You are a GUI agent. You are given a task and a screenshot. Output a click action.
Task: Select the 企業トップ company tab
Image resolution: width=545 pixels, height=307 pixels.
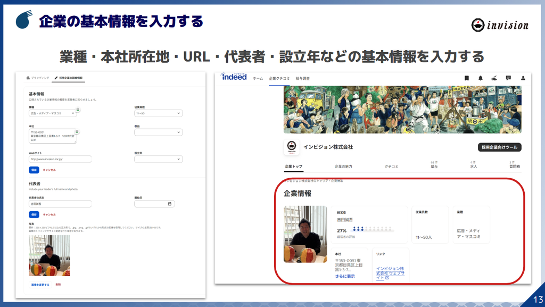pyautogui.click(x=294, y=167)
